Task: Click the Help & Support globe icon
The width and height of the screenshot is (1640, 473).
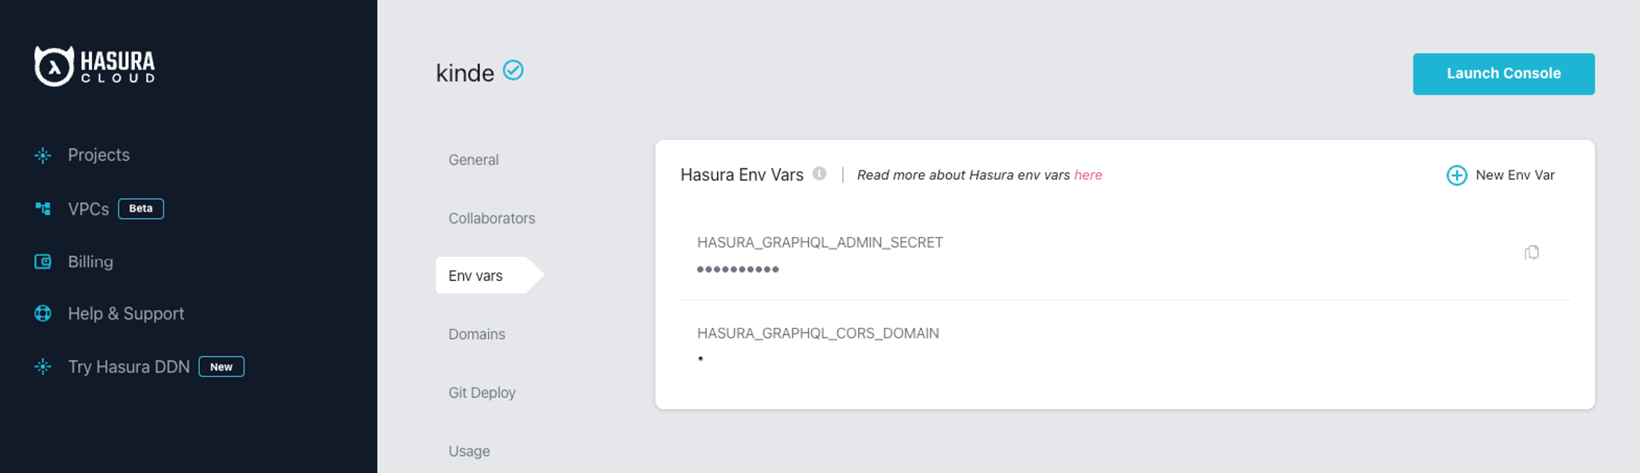Action: pyautogui.click(x=42, y=314)
